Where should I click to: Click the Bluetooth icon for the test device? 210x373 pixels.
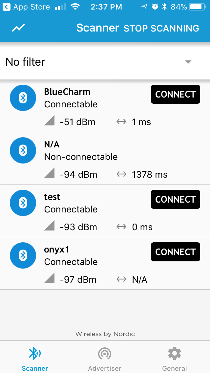point(23,203)
